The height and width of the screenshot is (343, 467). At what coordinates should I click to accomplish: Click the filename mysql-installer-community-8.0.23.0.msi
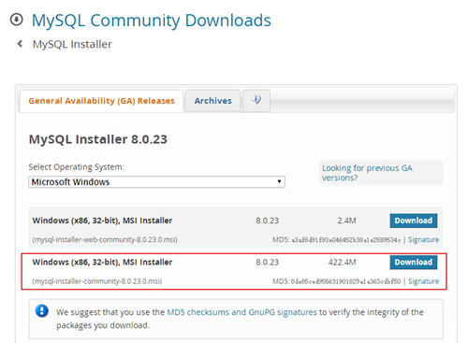coord(97,281)
